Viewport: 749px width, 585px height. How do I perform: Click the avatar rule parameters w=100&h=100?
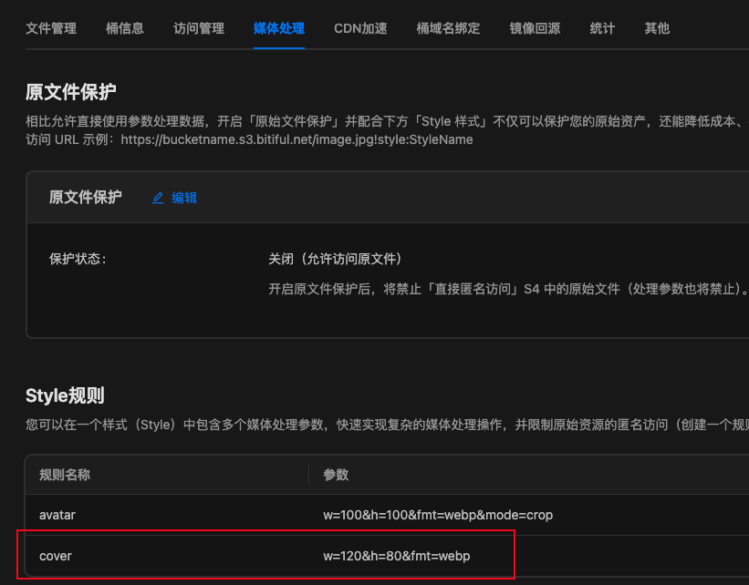[438, 515]
